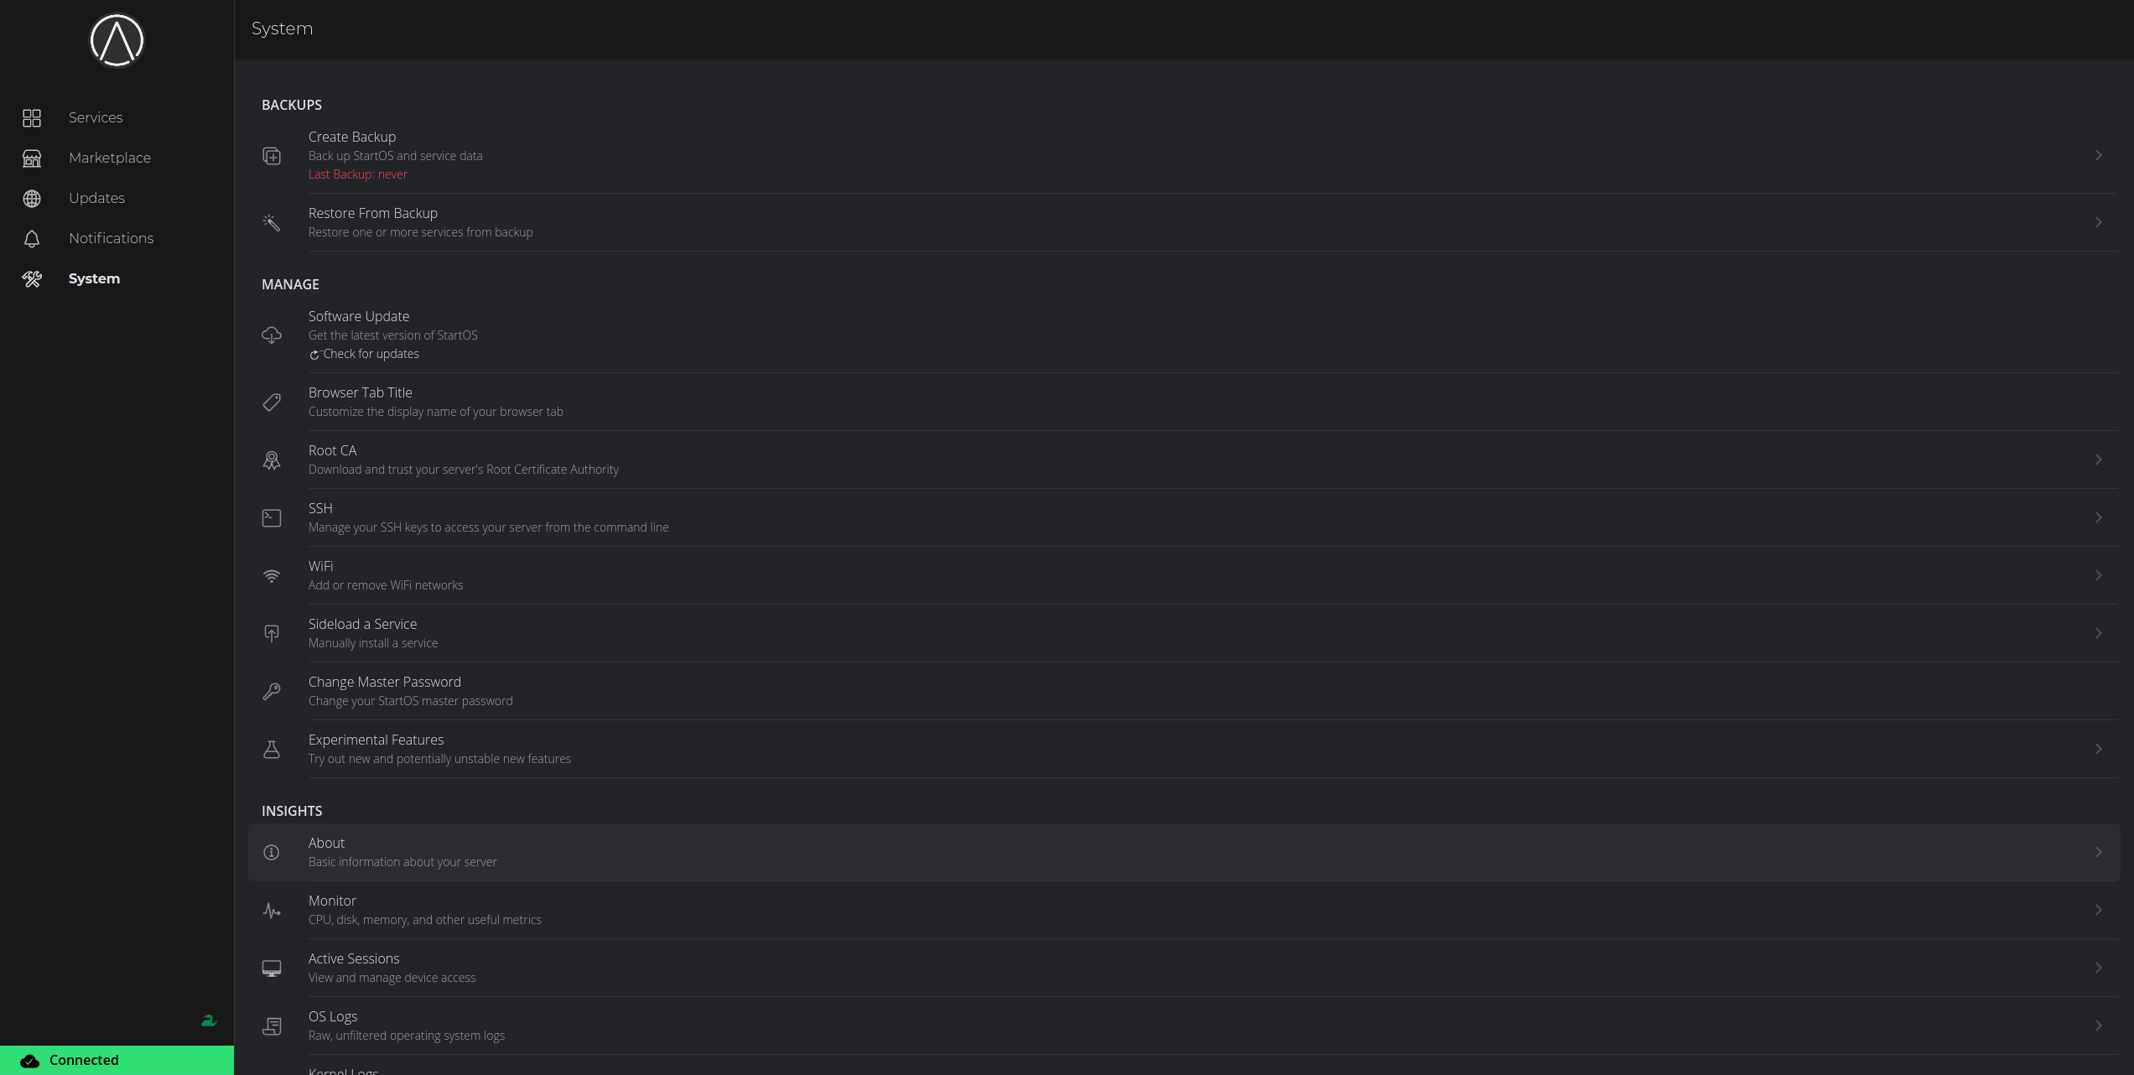
Task: Click the Monitor row's right chevron
Action: pos(2098,910)
